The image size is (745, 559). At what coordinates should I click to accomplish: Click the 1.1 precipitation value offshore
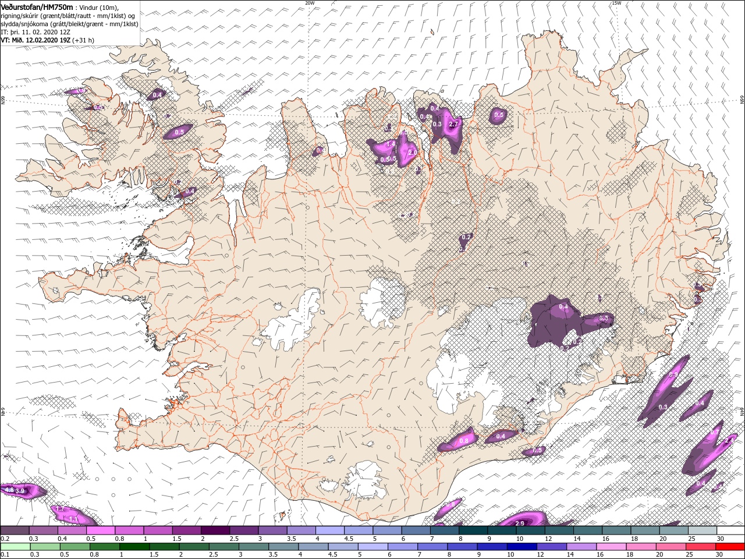[73, 518]
